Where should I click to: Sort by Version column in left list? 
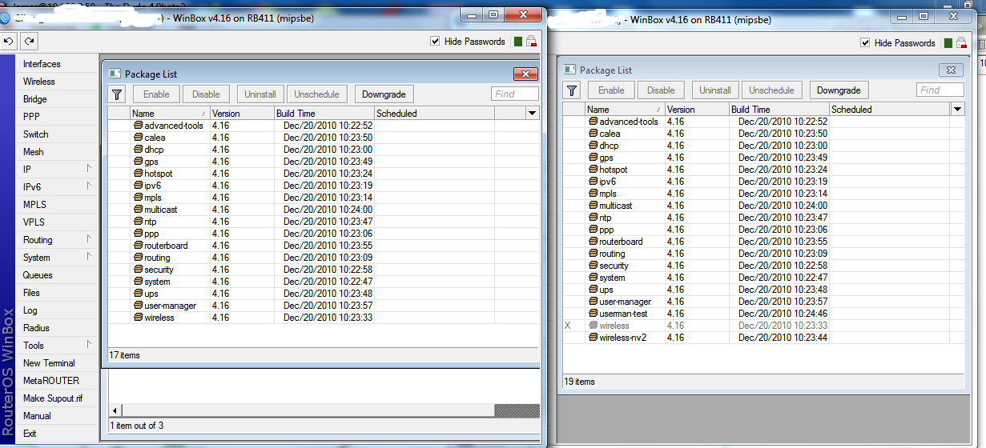(x=242, y=114)
